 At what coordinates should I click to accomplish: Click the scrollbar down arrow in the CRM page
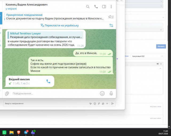click(169, 127)
